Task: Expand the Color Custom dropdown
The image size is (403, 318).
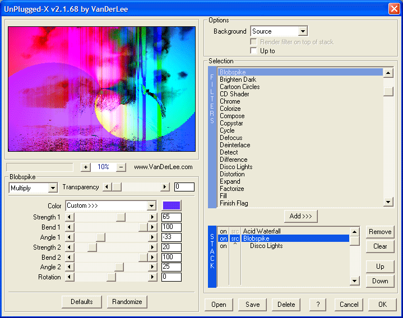Action: 151,205
